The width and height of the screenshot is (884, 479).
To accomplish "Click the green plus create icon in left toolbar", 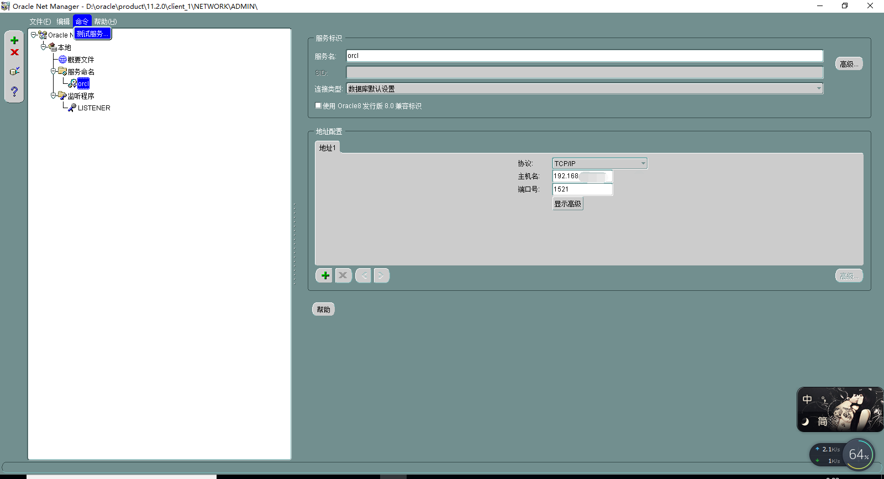I will click(14, 40).
